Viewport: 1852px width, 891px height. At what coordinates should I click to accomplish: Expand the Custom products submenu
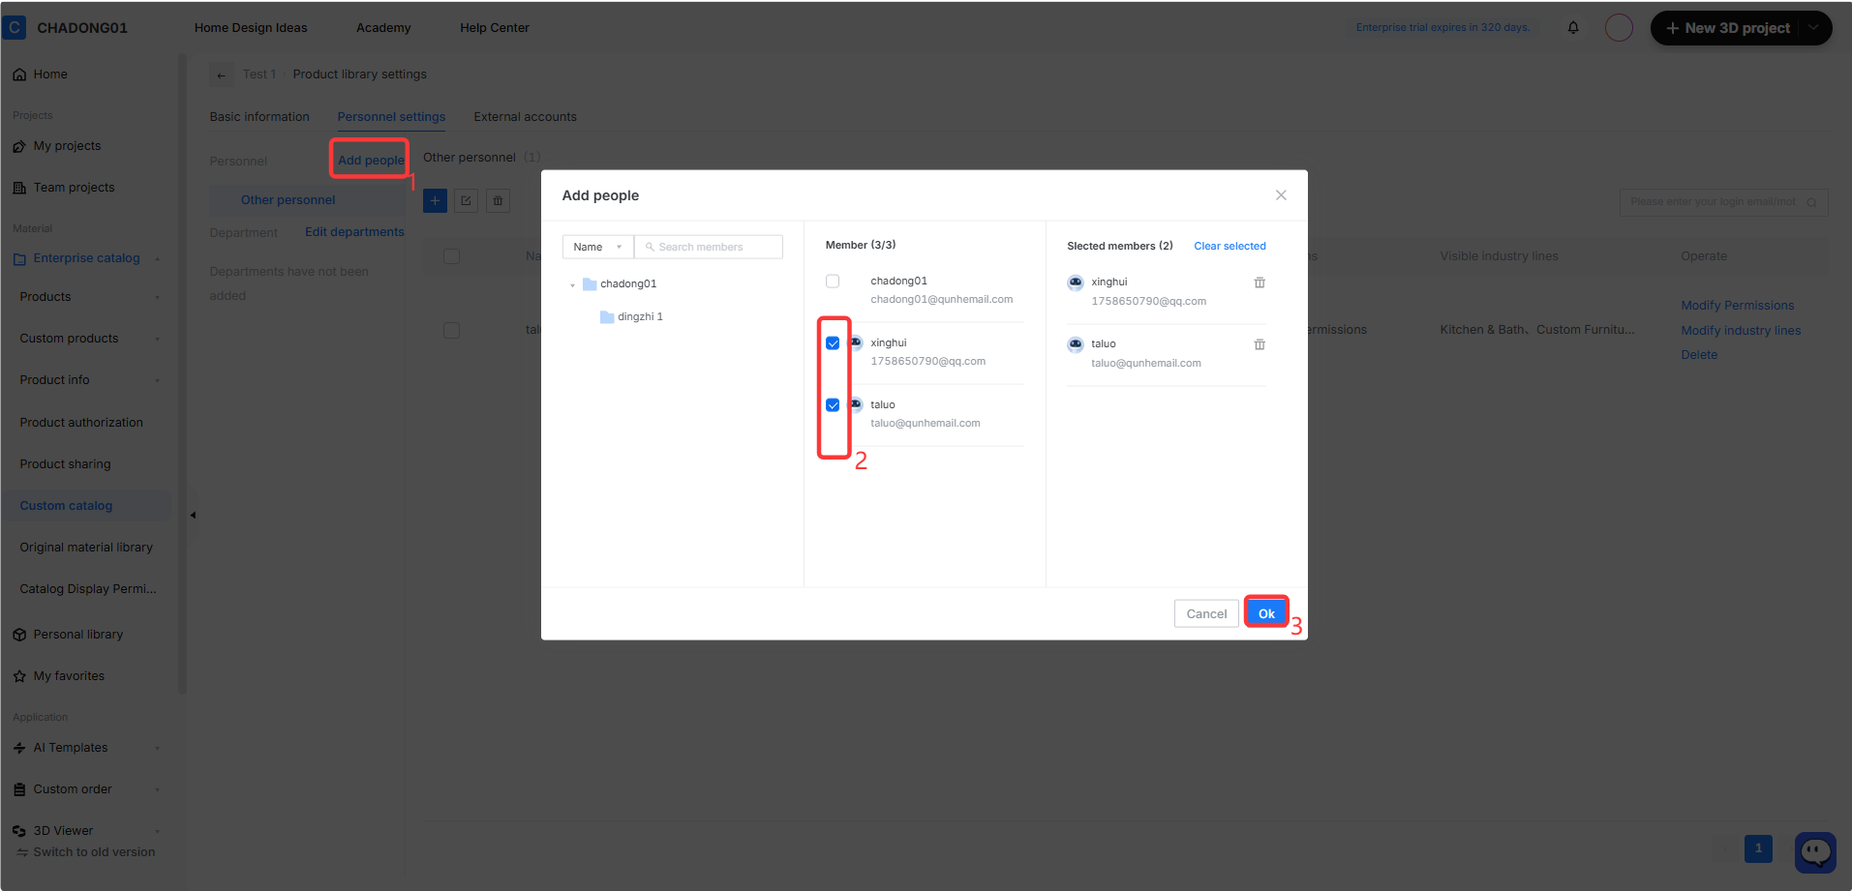point(157,340)
